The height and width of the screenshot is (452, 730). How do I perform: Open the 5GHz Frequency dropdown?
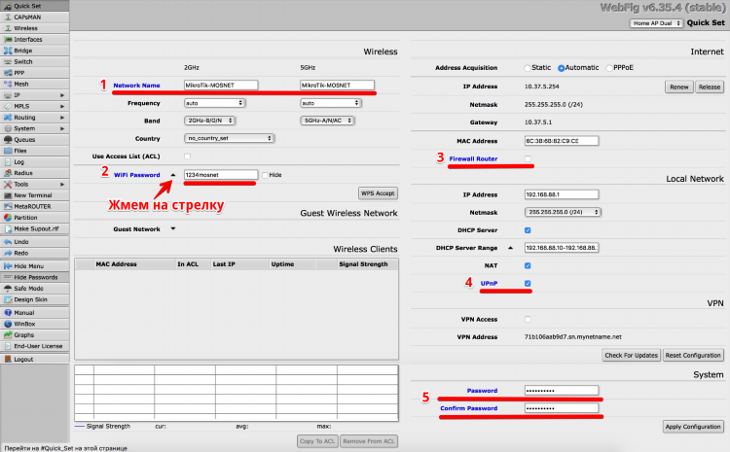(331, 103)
